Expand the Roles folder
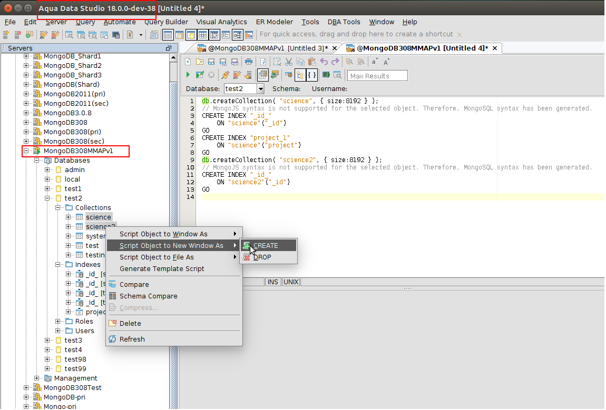The height and width of the screenshot is (410, 606). pos(57,321)
